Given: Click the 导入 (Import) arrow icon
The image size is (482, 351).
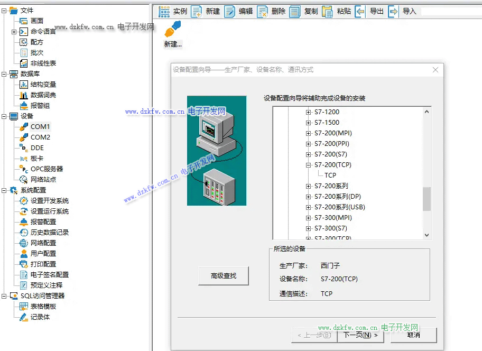Looking at the screenshot, I should 393,11.
